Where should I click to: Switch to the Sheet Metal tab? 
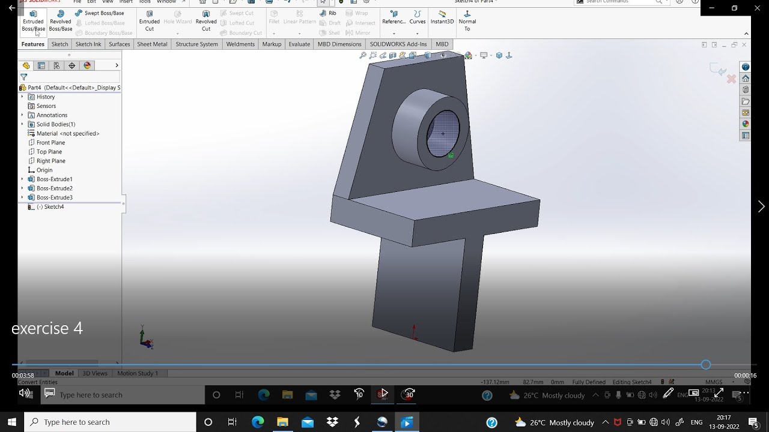click(152, 44)
